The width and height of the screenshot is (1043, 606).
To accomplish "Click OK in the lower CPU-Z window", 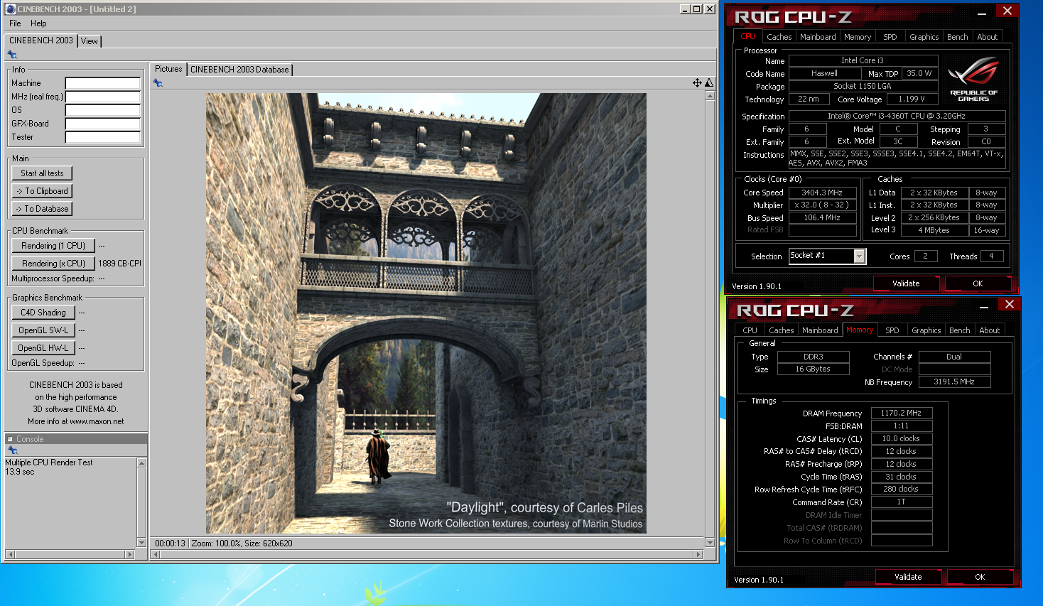I will click(x=980, y=577).
